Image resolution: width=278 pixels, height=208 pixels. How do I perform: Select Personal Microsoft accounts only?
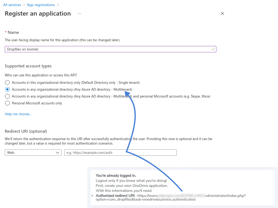click(x=7, y=103)
